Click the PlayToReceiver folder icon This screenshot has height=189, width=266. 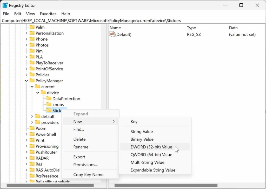[32, 63]
